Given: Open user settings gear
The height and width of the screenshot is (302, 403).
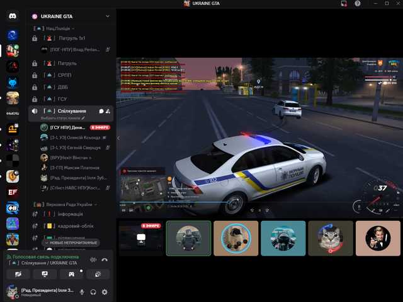Looking at the screenshot, I should [105, 292].
